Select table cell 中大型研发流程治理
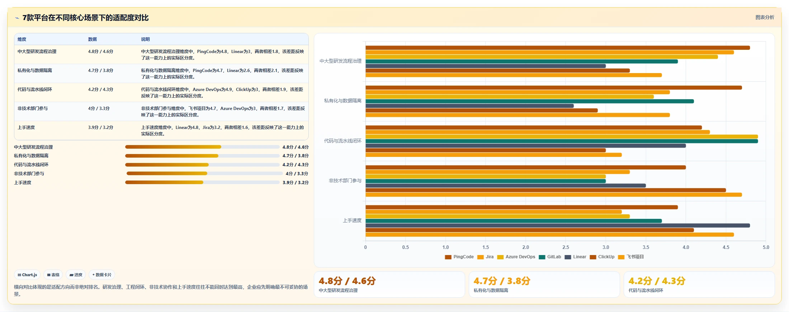 click(x=37, y=52)
